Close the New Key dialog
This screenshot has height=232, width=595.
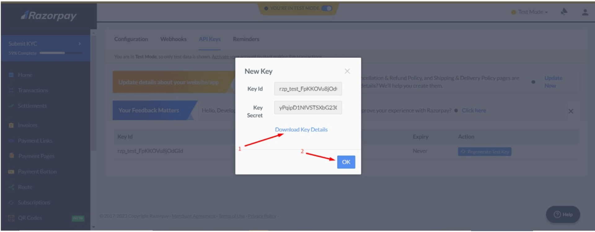click(347, 71)
